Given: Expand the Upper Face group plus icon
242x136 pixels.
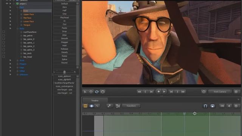Looking at the screenshot, I should 21,14.
